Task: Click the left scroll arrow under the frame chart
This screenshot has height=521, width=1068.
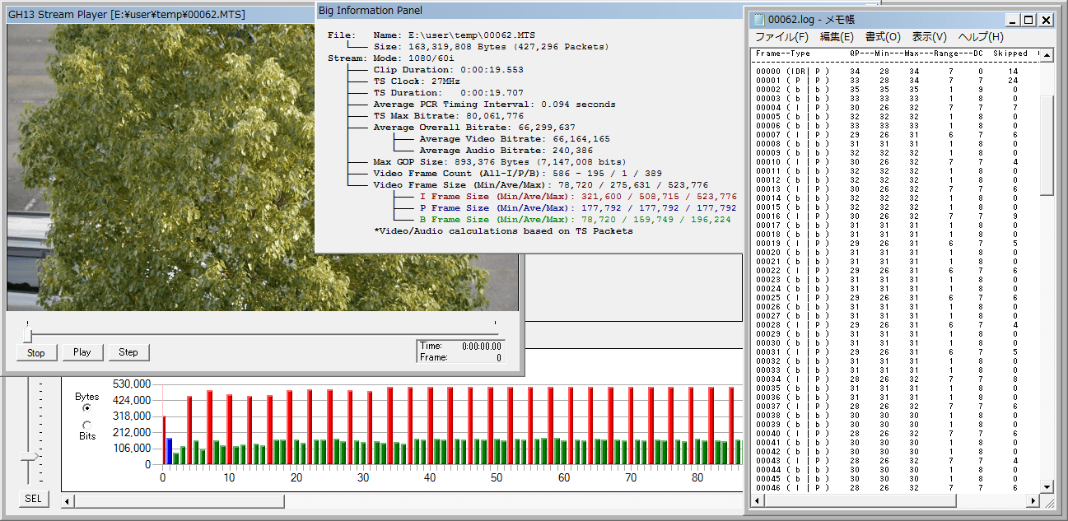Action: [x=68, y=500]
